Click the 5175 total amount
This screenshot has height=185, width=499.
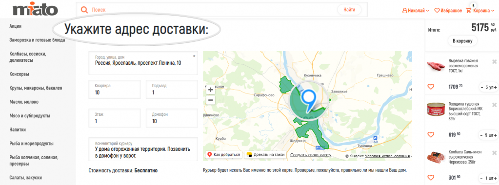[x=480, y=28]
